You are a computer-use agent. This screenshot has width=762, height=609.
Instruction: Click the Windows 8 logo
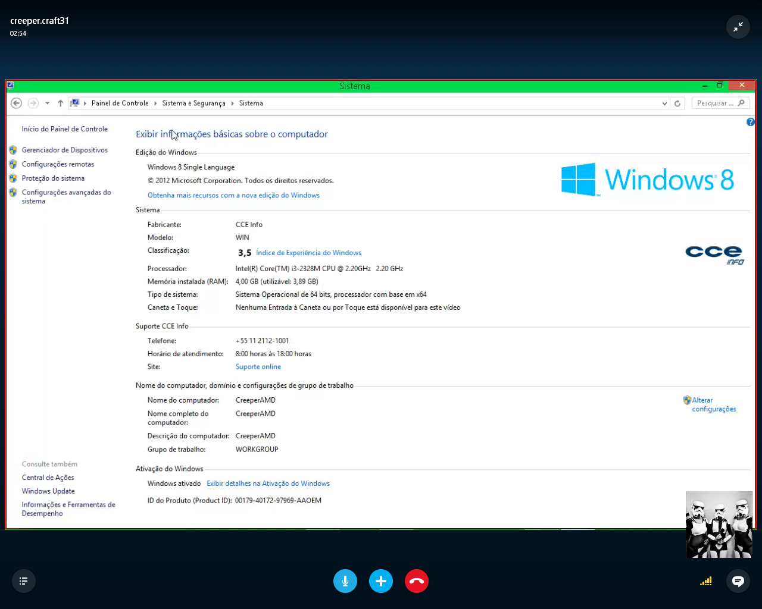648,179
